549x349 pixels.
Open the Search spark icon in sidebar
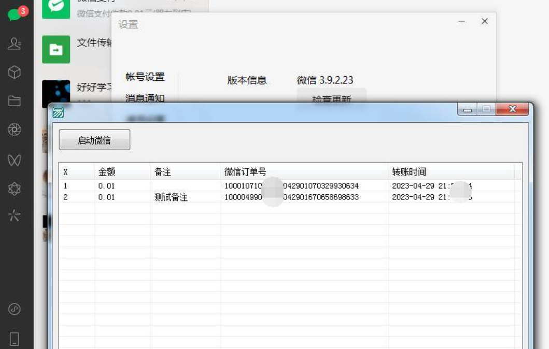(15, 215)
